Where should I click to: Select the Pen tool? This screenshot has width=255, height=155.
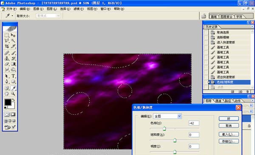pyautogui.click(x=7, y=81)
